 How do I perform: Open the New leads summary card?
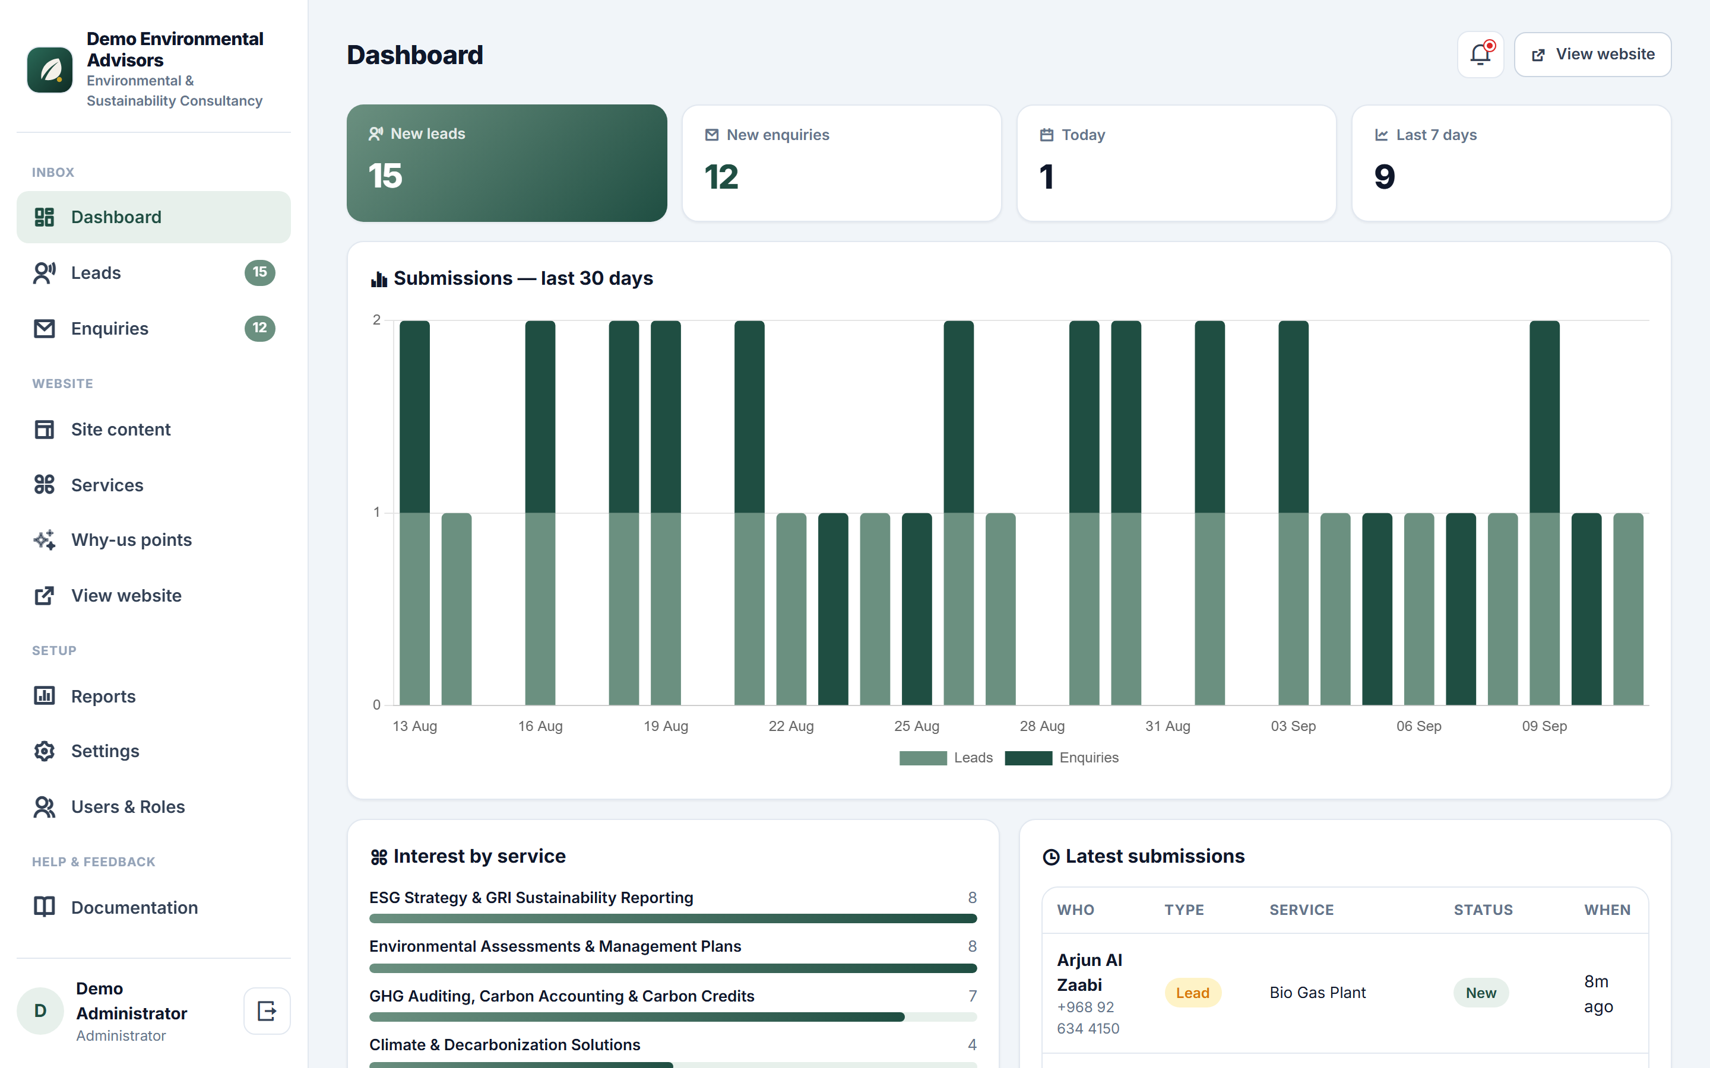point(506,163)
